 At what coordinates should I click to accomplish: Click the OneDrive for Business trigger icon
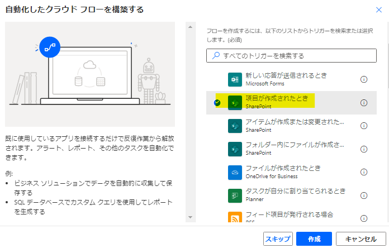tap(235, 172)
